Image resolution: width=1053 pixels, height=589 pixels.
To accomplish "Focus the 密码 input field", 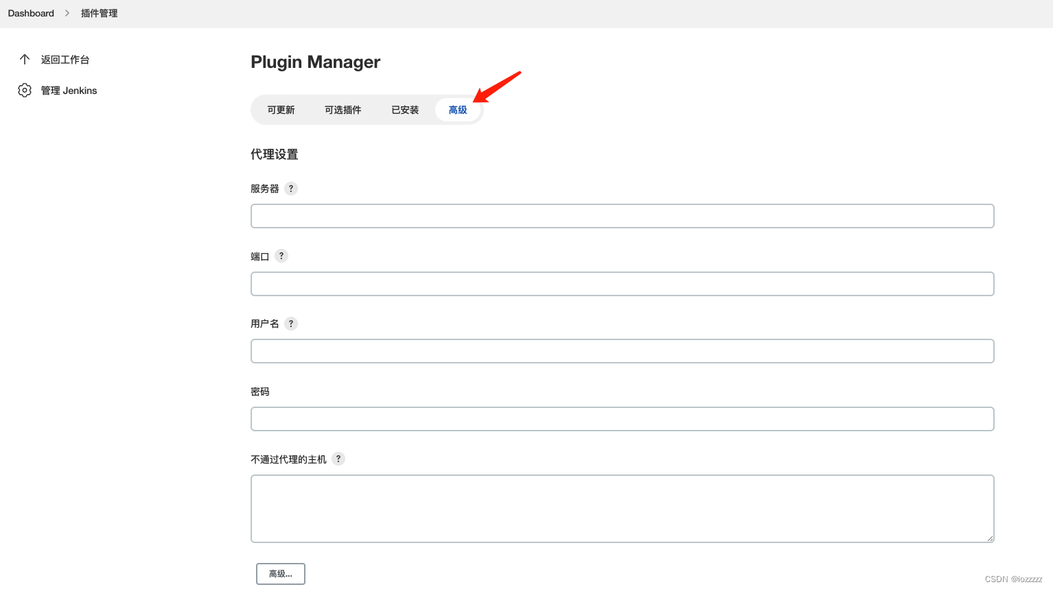I will pyautogui.click(x=623, y=419).
